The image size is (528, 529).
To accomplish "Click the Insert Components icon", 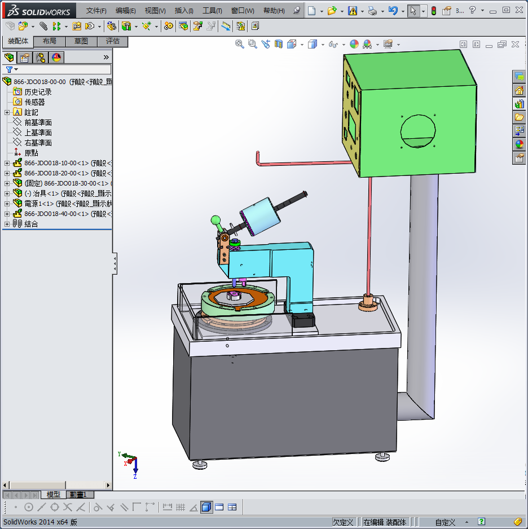I will pos(23,26).
